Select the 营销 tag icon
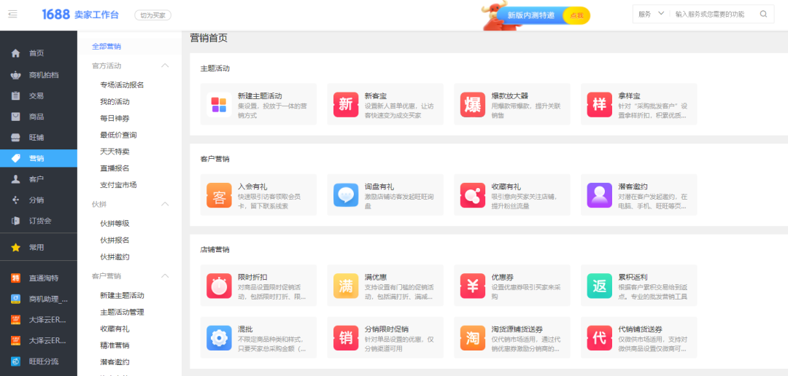The image size is (788, 376). tap(15, 158)
